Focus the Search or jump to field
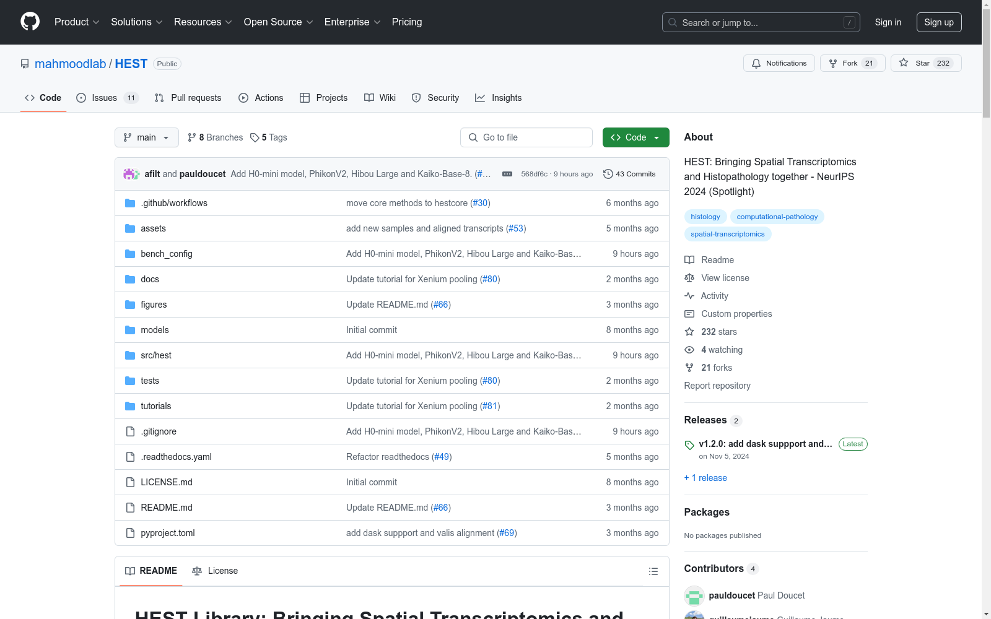991x619 pixels. click(761, 22)
